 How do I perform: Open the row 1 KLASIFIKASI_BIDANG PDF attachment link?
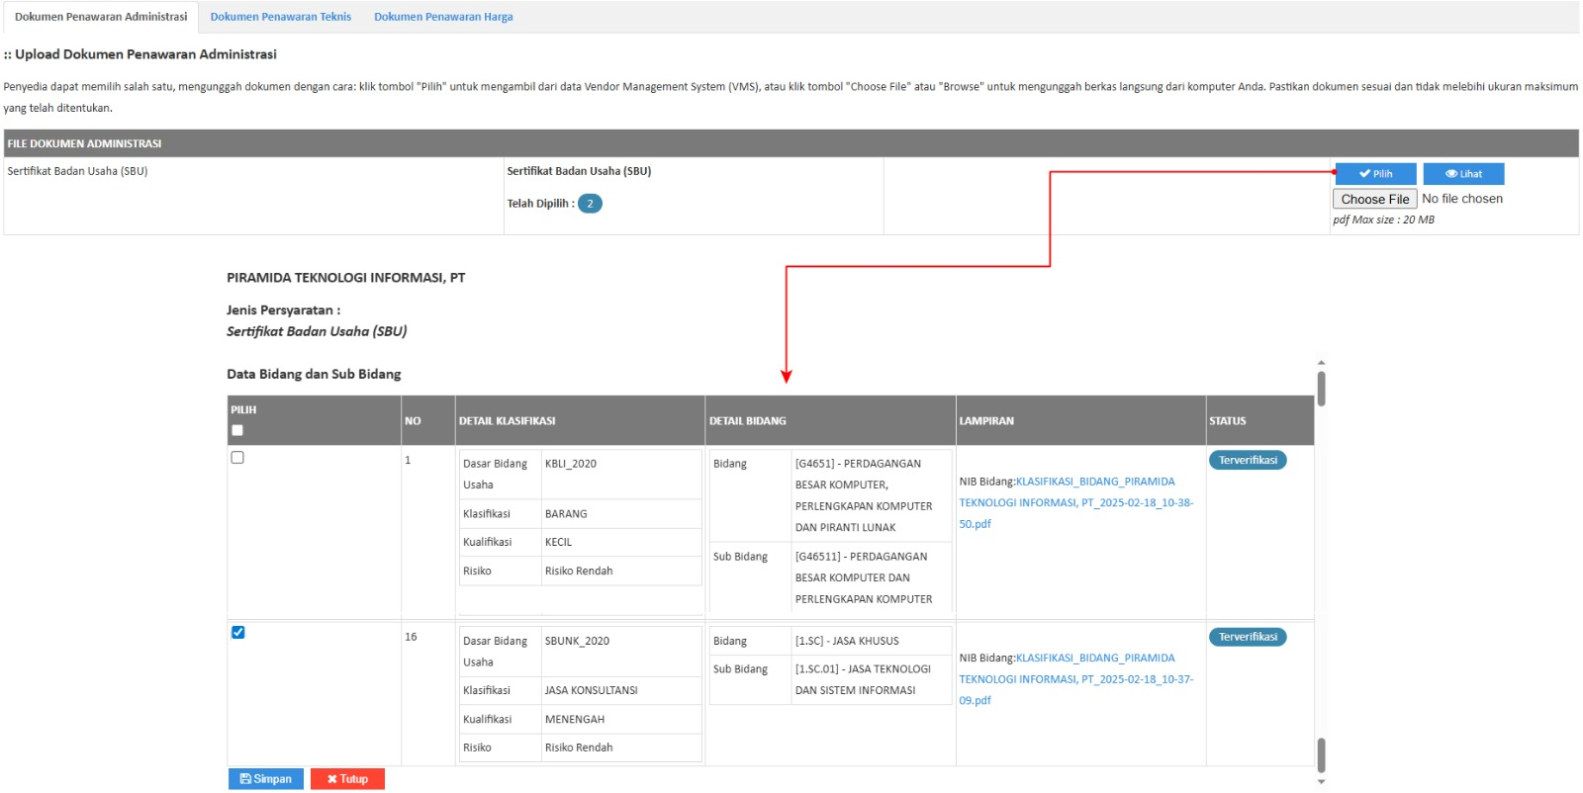click(1075, 502)
